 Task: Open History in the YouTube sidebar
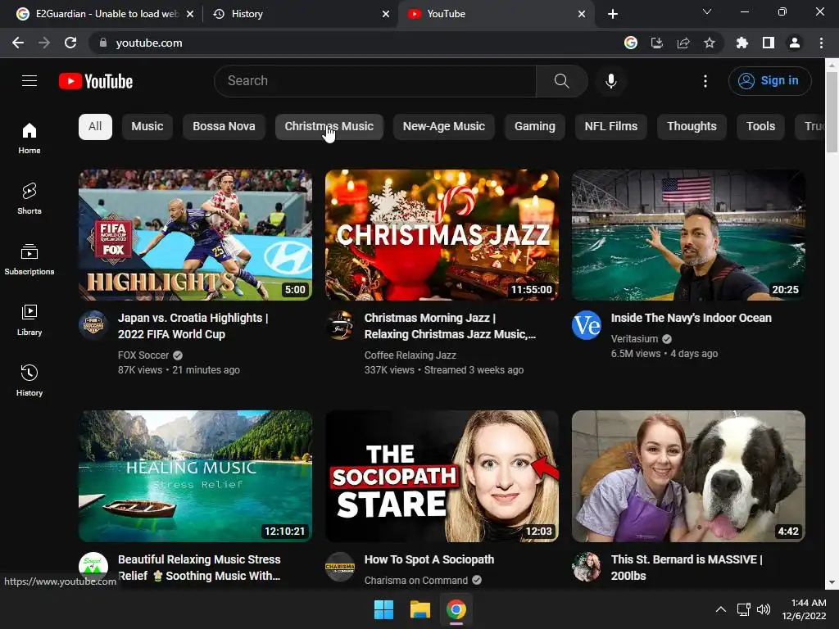(29, 380)
